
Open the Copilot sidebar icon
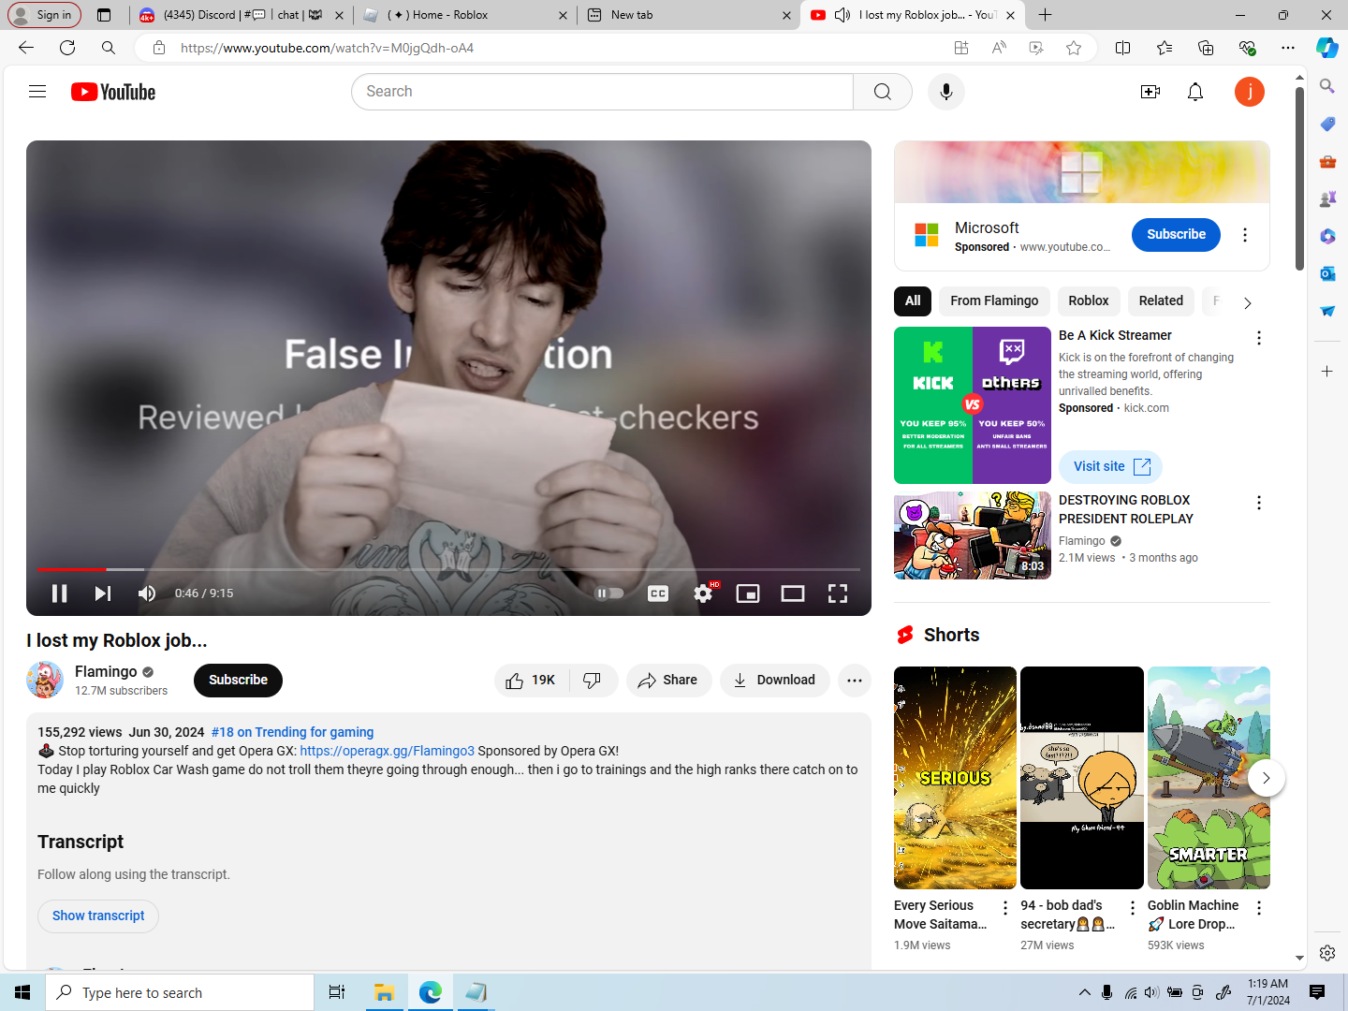(1327, 48)
